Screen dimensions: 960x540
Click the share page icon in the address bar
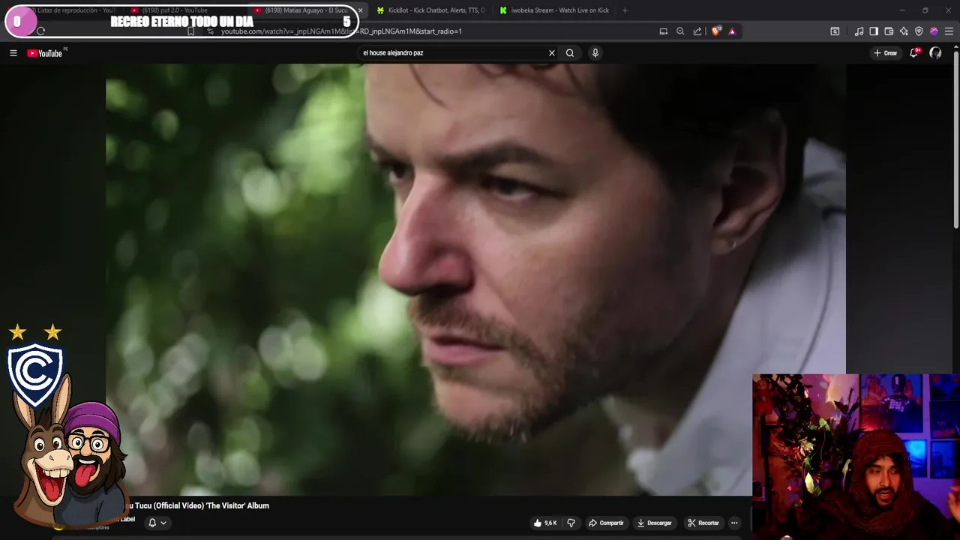pyautogui.click(x=697, y=31)
